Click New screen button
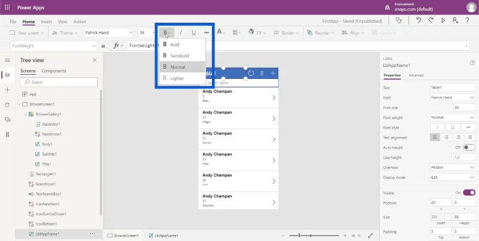This screenshot has width=479, height=241. coord(27,33)
